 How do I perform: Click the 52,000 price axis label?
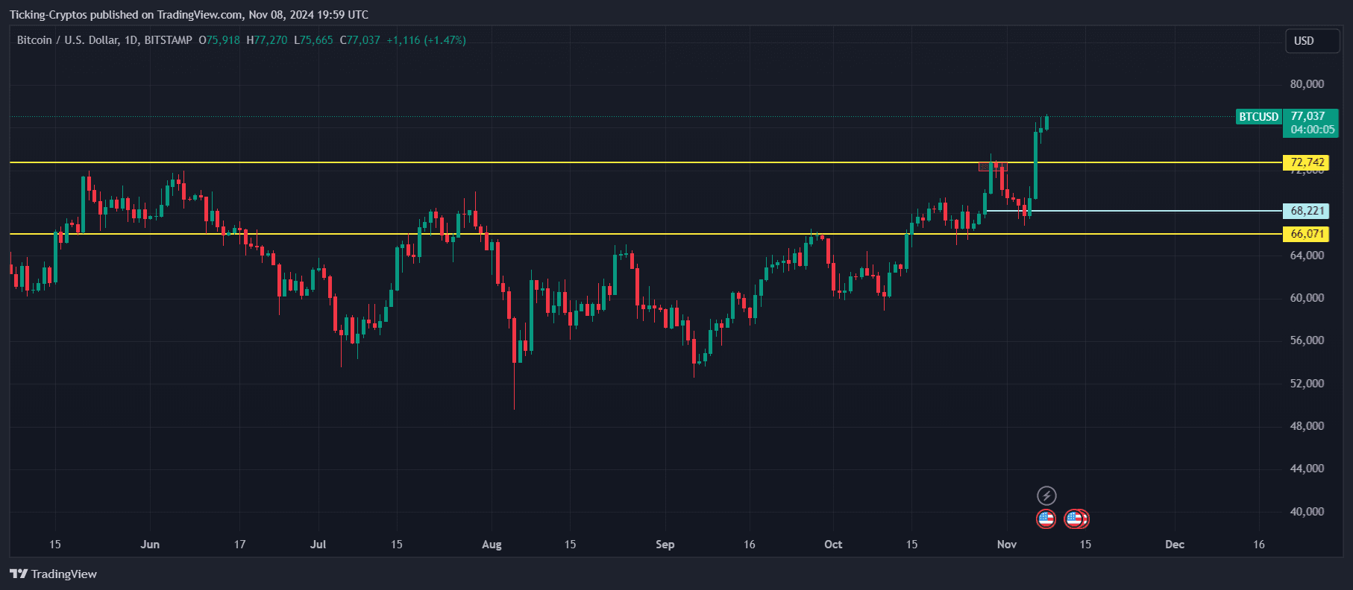coord(1307,384)
